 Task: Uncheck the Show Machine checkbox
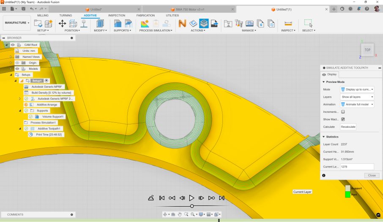(343, 119)
